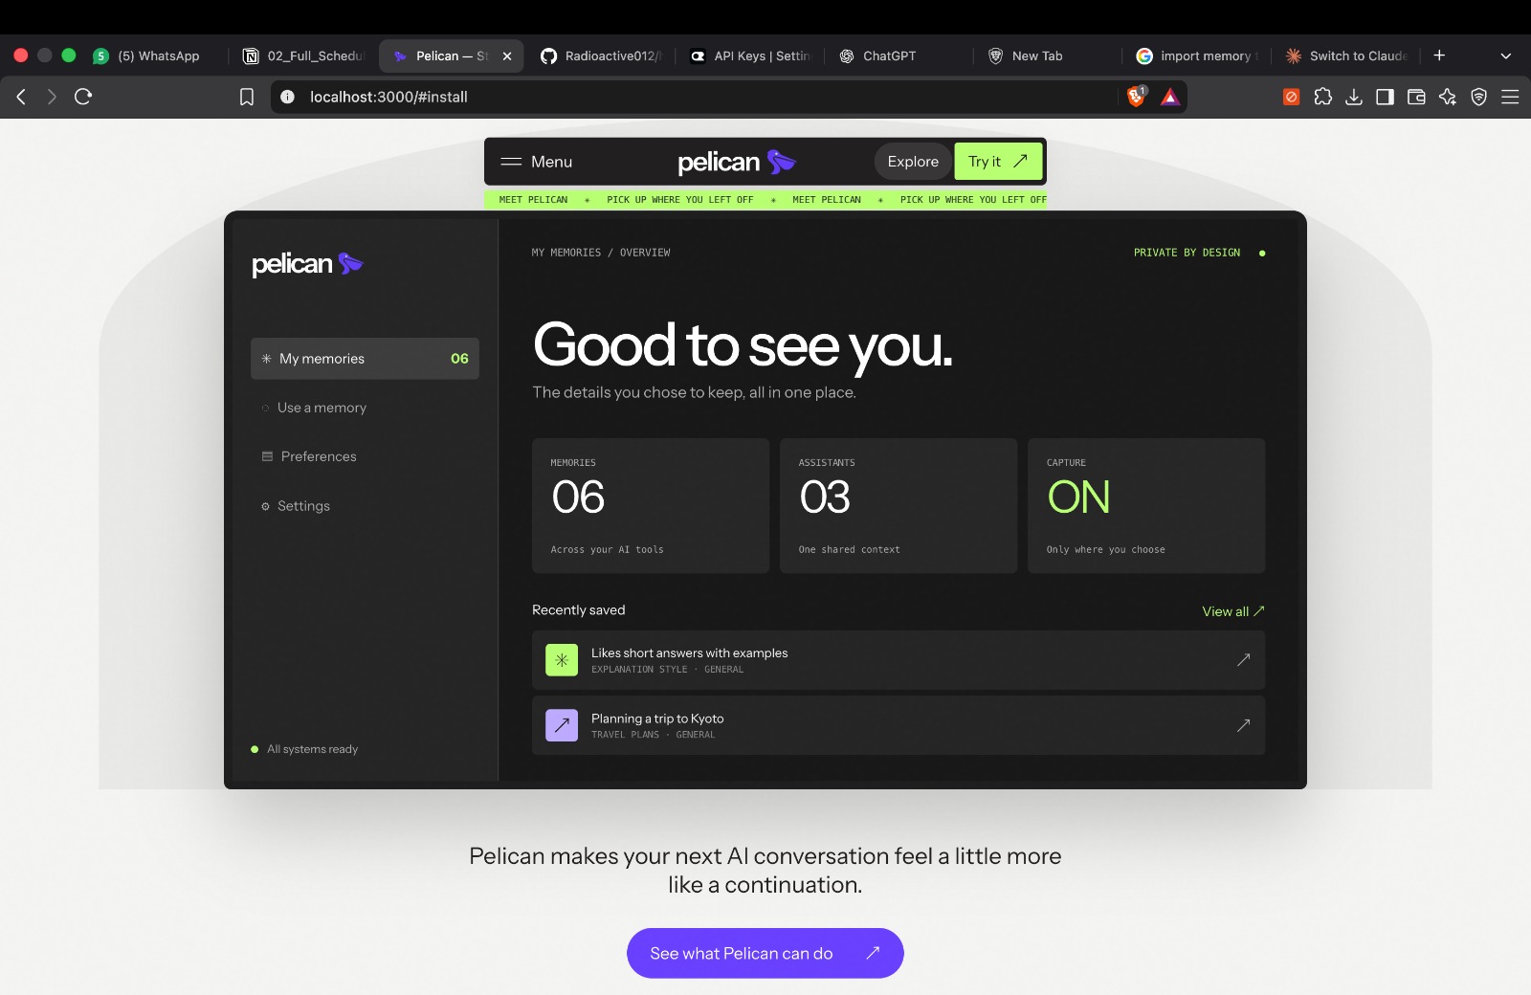Reload the localhost page
The height and width of the screenshot is (995, 1531).
(83, 97)
